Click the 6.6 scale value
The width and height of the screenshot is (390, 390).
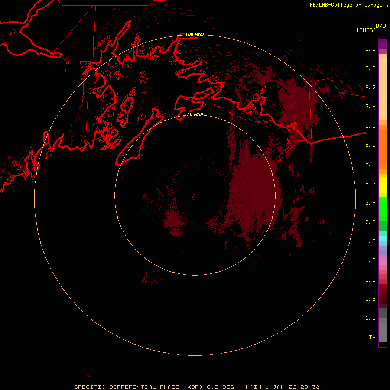[x=370, y=126]
